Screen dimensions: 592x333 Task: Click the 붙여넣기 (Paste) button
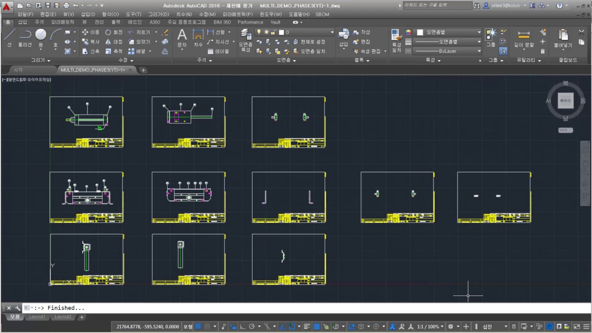(563, 39)
